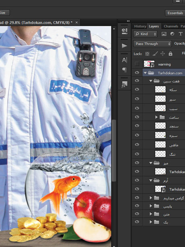Lock layer position icon

click(162, 54)
